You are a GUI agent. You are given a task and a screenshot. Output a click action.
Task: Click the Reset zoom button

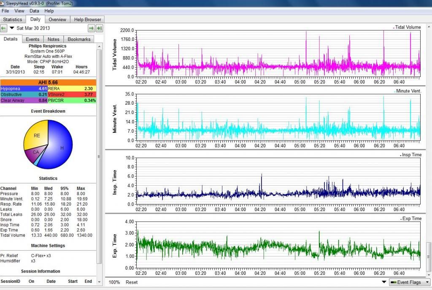pos(132,282)
